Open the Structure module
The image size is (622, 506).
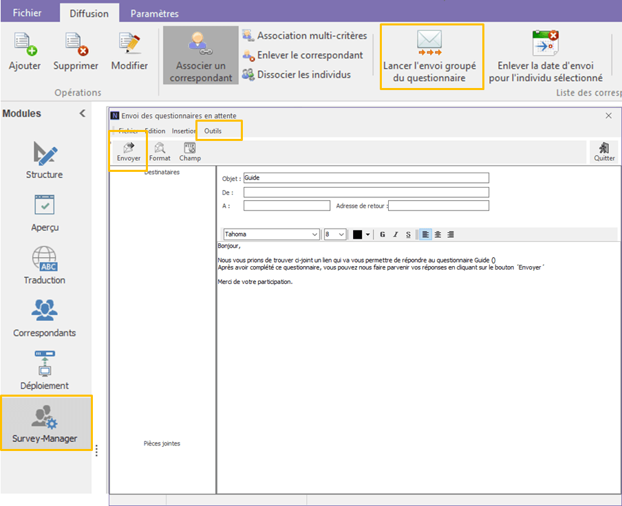45,160
